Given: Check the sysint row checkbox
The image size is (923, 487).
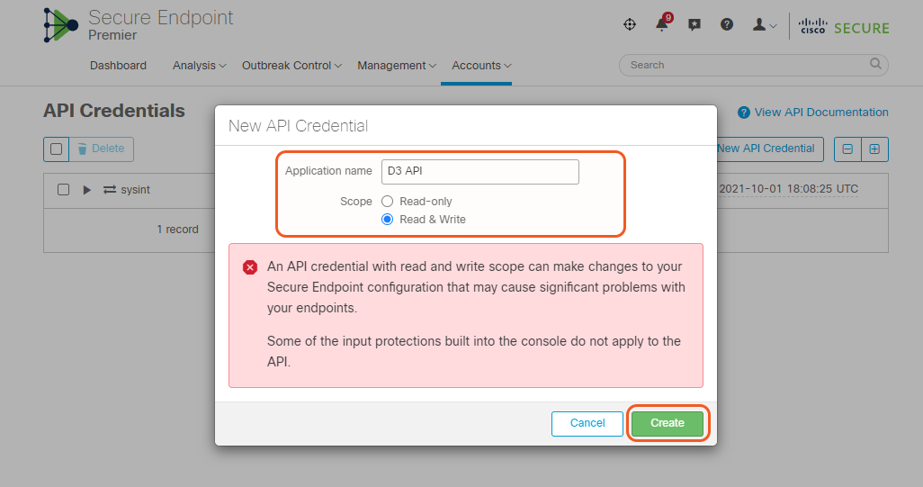Looking at the screenshot, I should coord(64,190).
